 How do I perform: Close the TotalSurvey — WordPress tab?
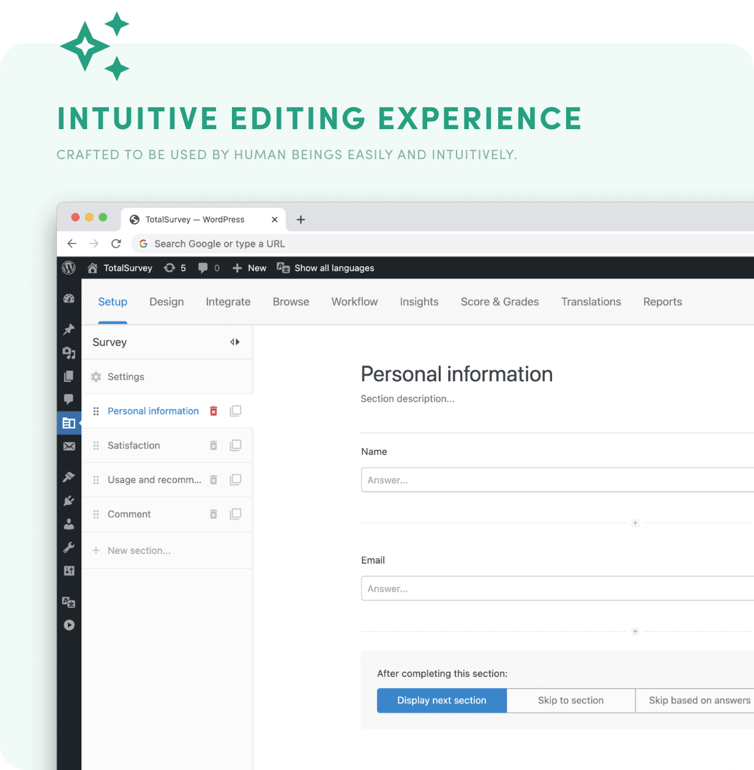point(275,220)
